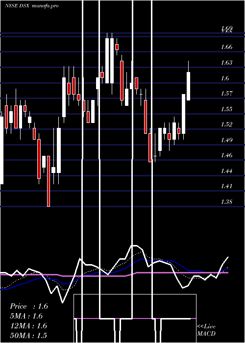Click the 1.52 price axis label

226,124
